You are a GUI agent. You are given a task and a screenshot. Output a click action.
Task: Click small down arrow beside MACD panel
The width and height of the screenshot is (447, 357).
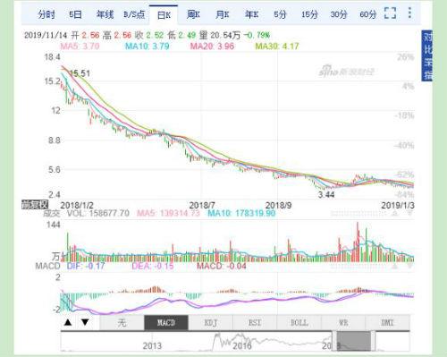pyautogui.click(x=410, y=266)
